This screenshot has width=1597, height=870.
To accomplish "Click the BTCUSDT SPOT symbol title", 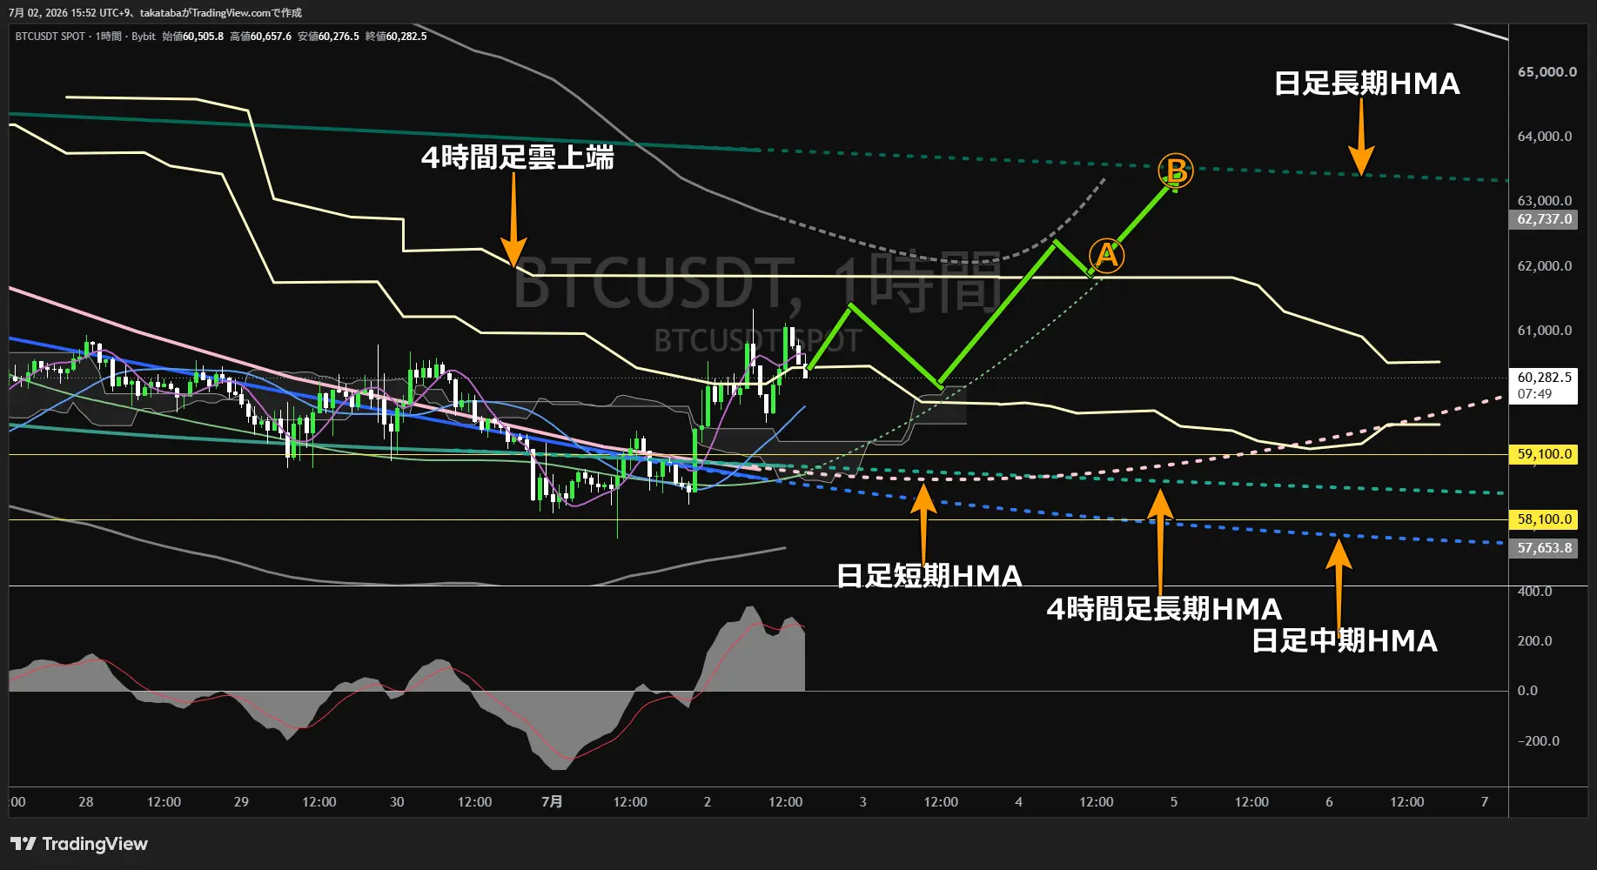I will coord(50,37).
